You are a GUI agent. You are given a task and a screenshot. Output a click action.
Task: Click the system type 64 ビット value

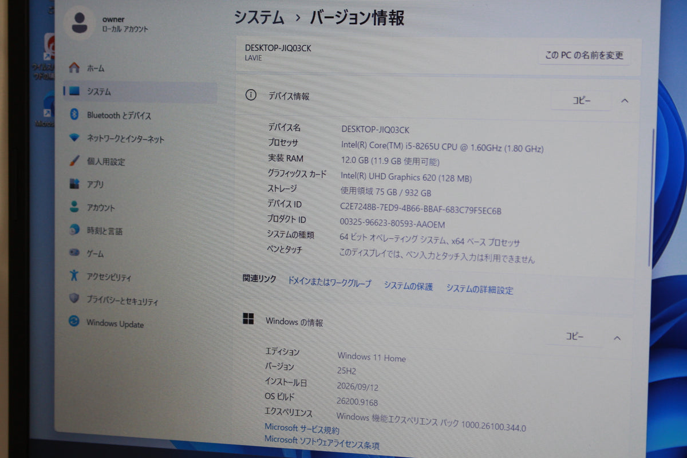point(429,239)
